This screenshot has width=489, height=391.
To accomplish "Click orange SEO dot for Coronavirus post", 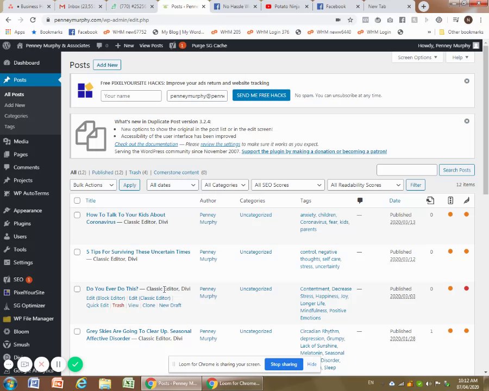I will coord(450,214).
